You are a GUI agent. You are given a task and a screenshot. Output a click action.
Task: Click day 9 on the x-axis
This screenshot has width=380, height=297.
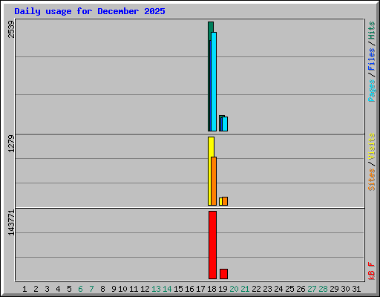[x=114, y=289]
